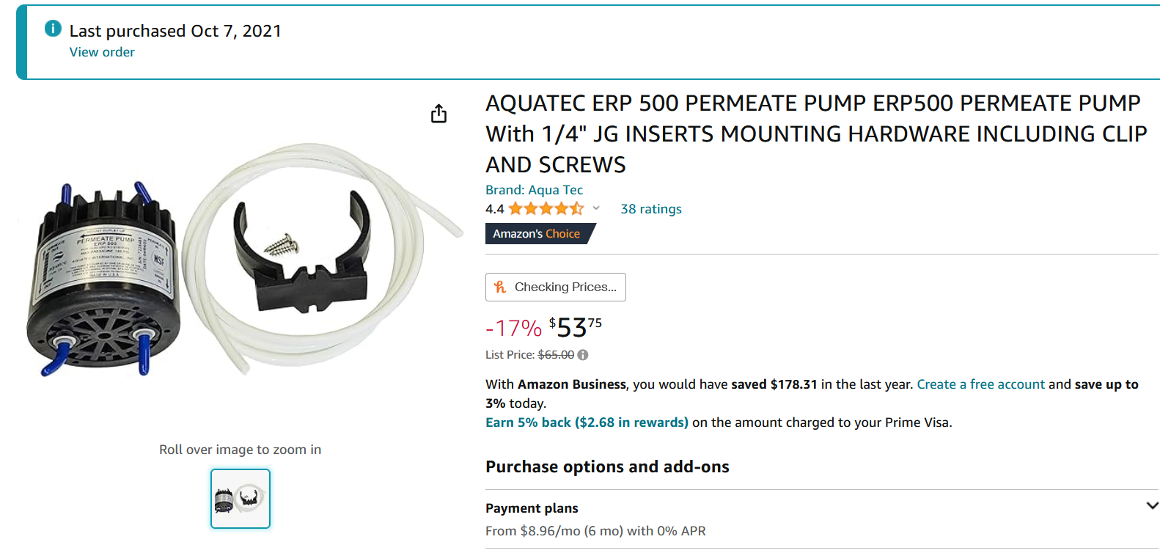Screen dimensions: 1160x553
Task: Open the rating breakdown dropdown arrow
Action: pyautogui.click(x=596, y=208)
